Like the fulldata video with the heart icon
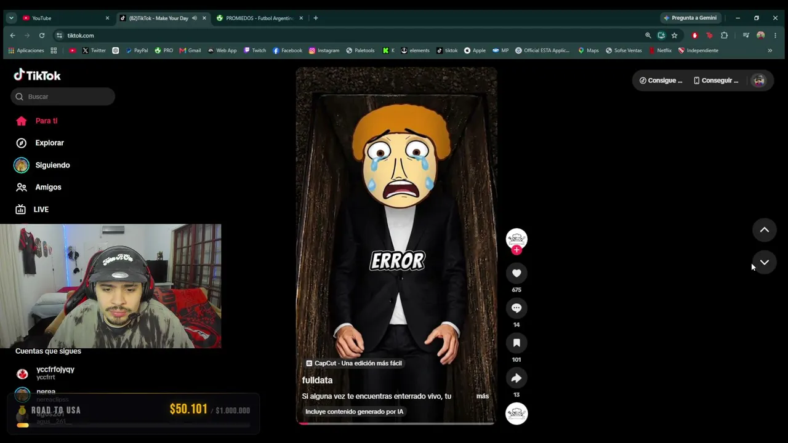The image size is (788, 443). [517, 273]
